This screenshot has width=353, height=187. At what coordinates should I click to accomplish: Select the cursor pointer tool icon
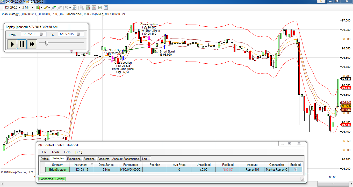click(66, 8)
